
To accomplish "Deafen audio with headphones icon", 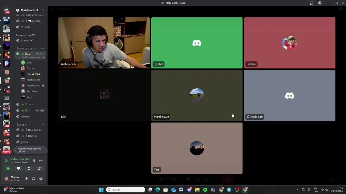I will 34,179.
